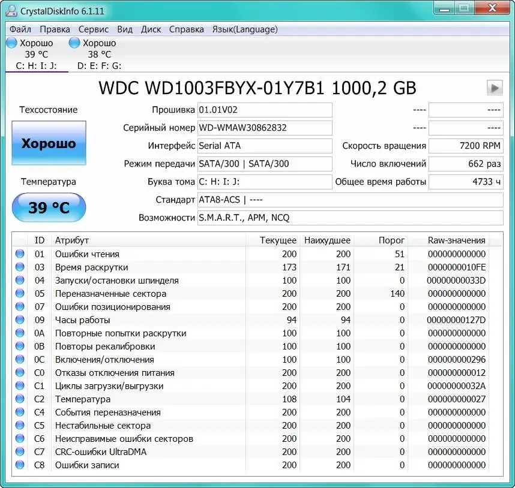
Task: Click the rotation speed value 7200 RPM
Action: [466, 146]
